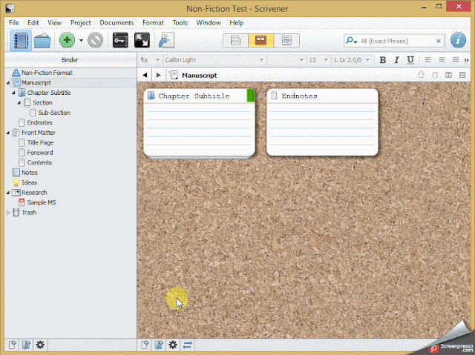Expand the Trash folder

point(8,213)
